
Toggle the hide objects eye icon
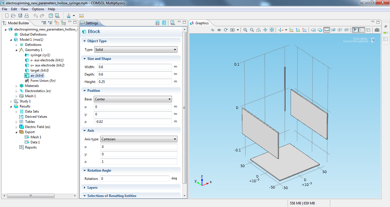pos(212,30)
